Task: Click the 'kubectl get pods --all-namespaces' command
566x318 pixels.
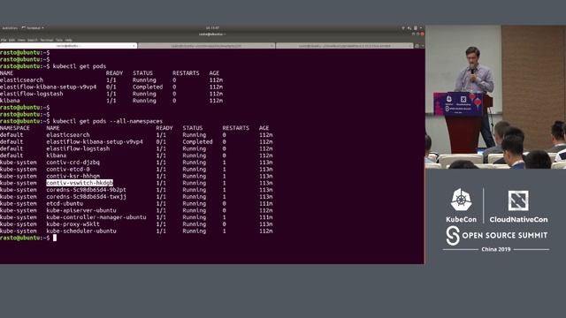Action: pos(108,121)
